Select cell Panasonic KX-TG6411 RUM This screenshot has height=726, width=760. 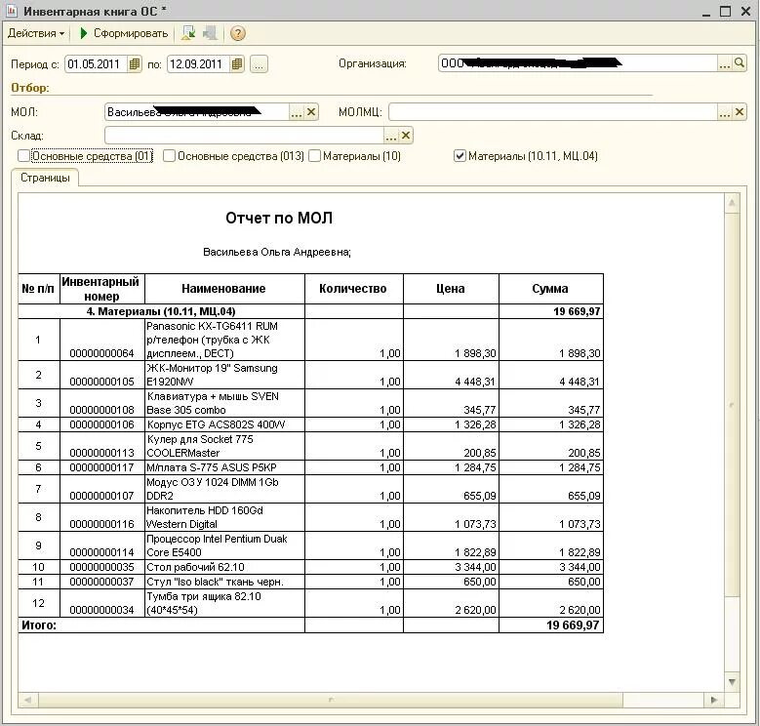tap(224, 340)
